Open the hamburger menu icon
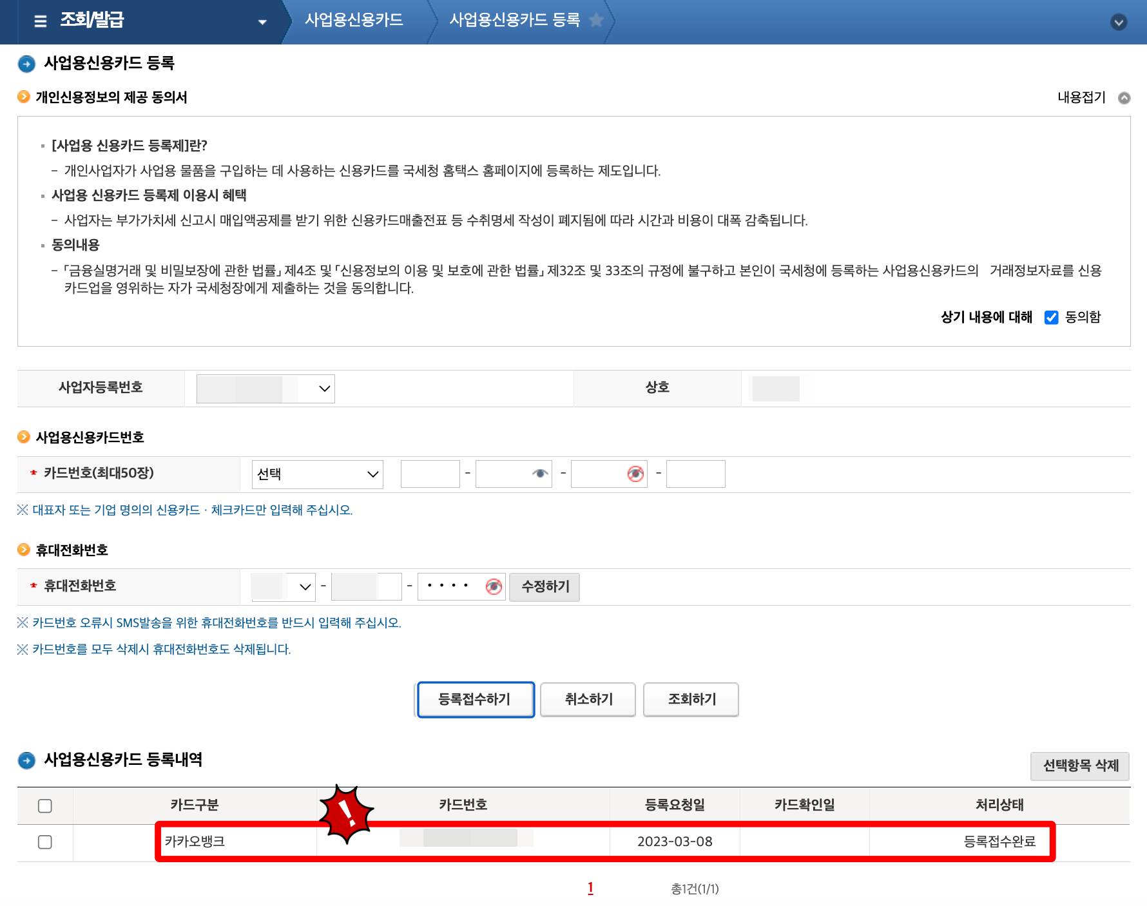 (39, 21)
